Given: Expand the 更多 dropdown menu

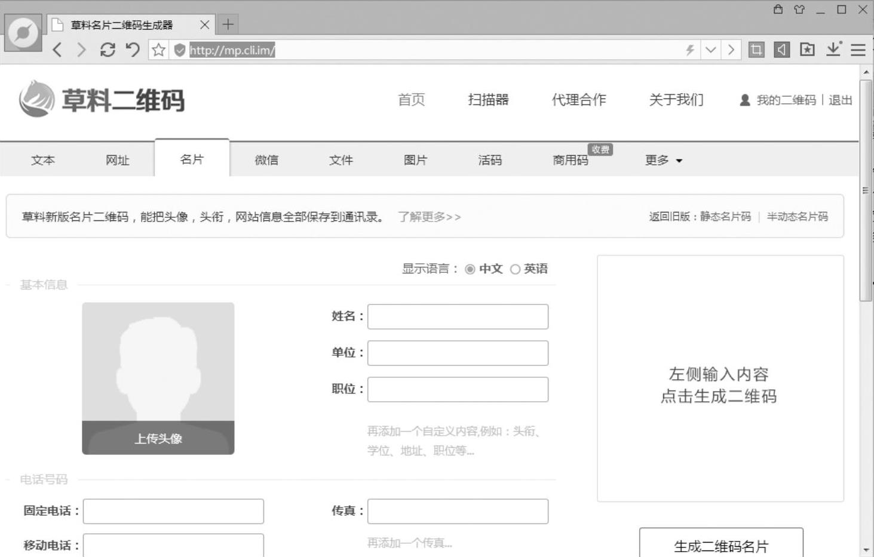Looking at the screenshot, I should click(663, 160).
